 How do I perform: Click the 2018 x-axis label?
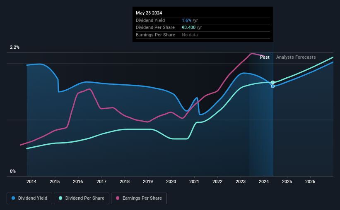(x=125, y=181)
